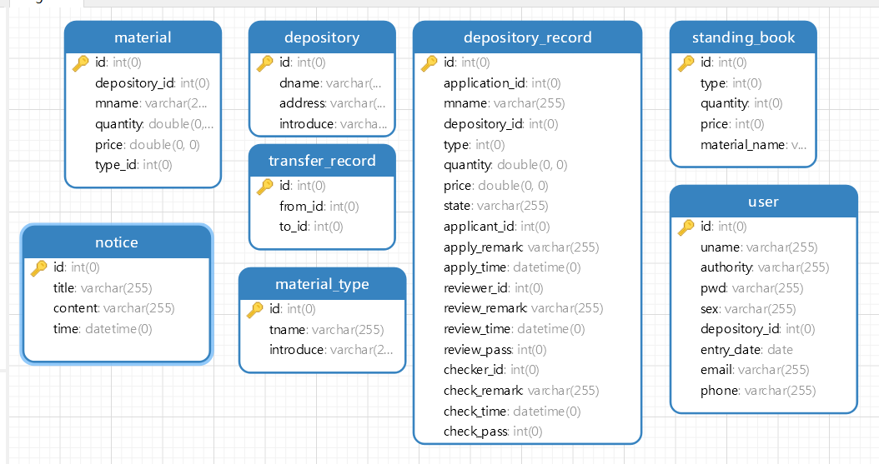Click the apply_time field
Viewport: 879px width, 464px height.
tap(512, 267)
